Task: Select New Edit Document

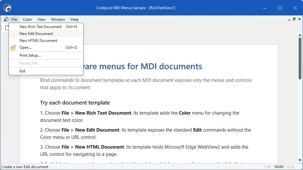Action: pos(46,34)
